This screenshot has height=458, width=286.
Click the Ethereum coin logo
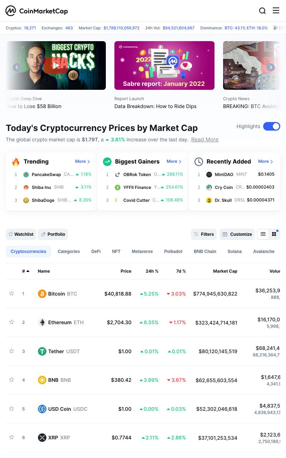pos(42,322)
